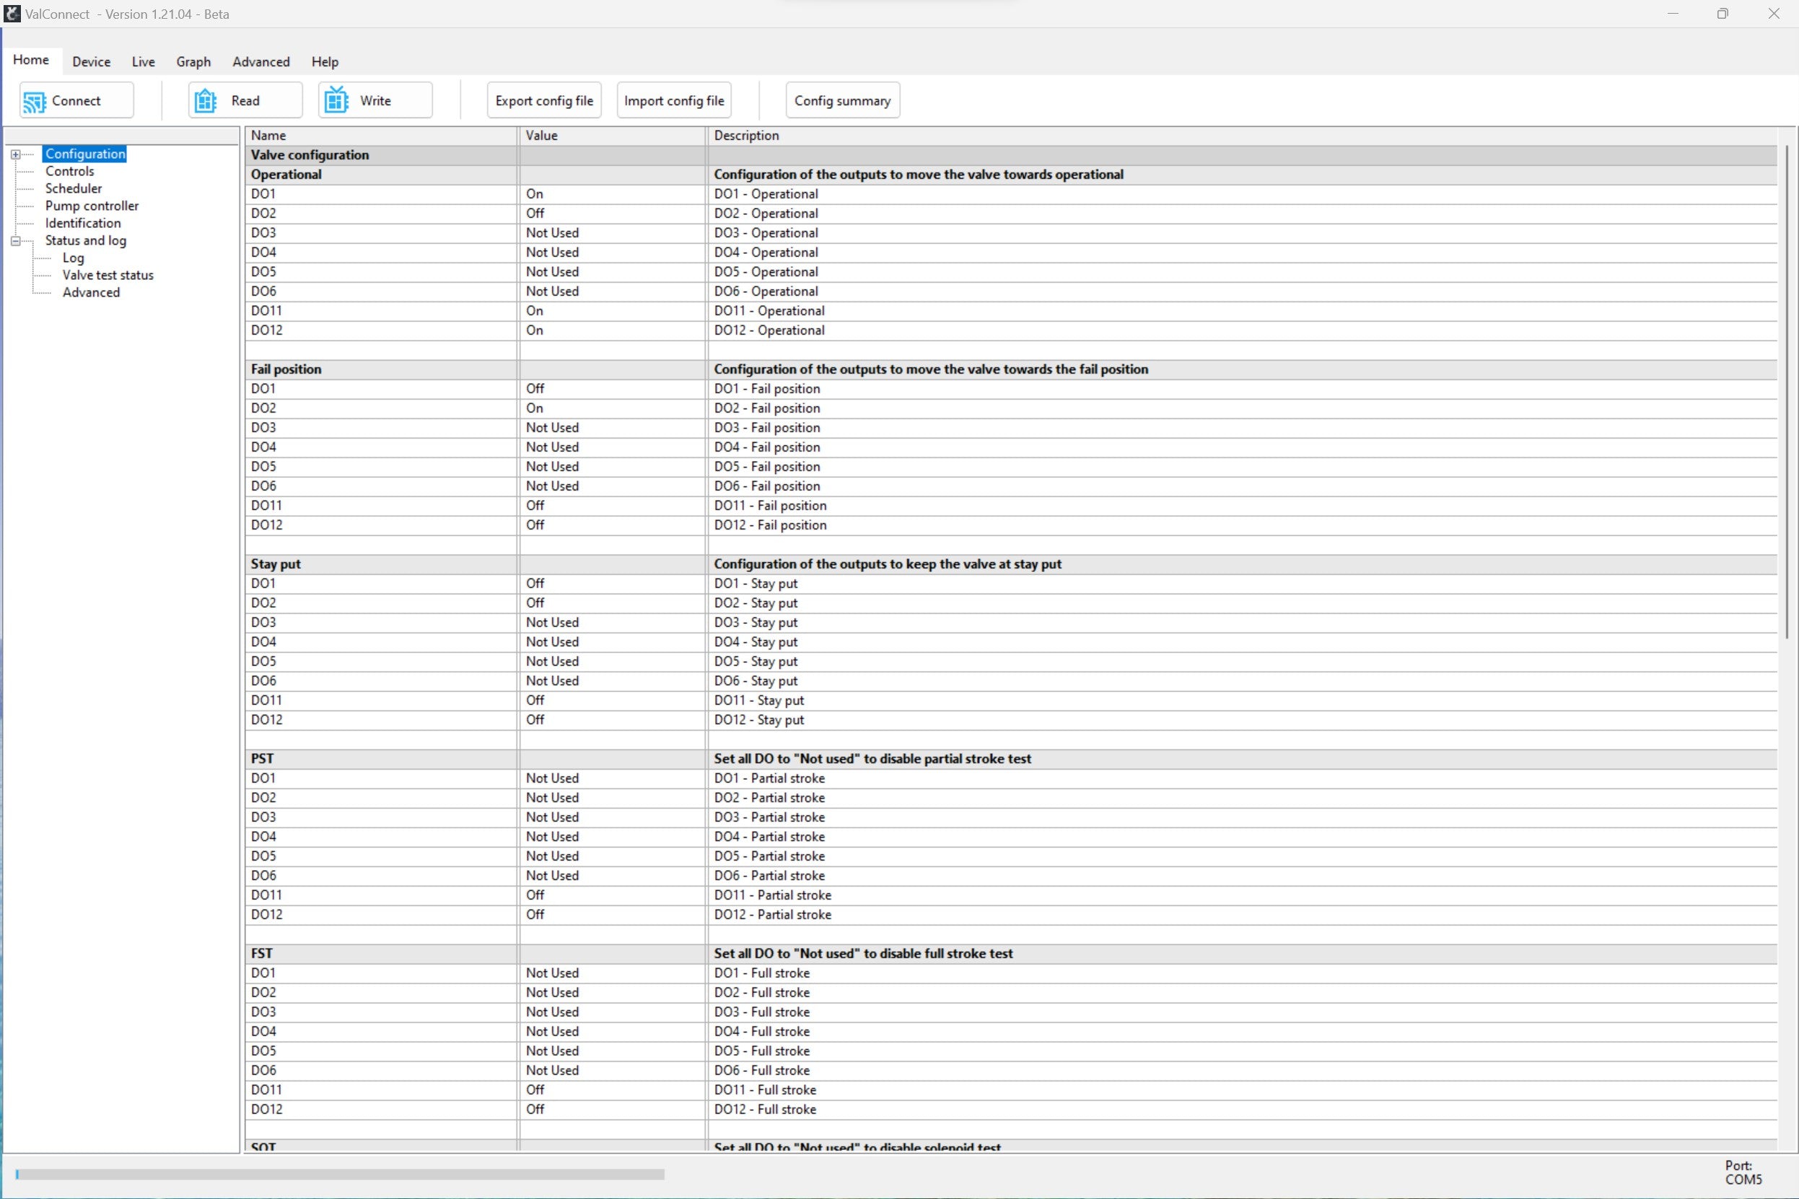1799x1199 pixels.
Task: Click the Fail position DO1 value 'Off'
Action: point(535,390)
